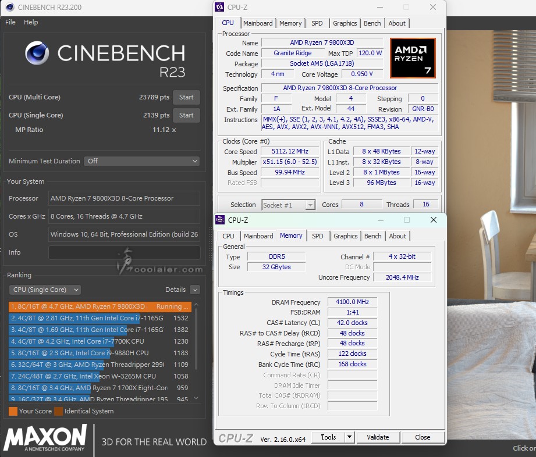
Task: Click the Multiplier value x51.15
Action: point(290,162)
